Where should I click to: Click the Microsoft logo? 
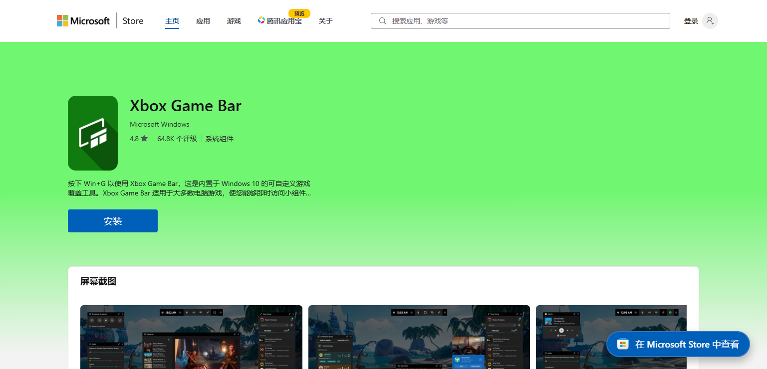tap(83, 21)
